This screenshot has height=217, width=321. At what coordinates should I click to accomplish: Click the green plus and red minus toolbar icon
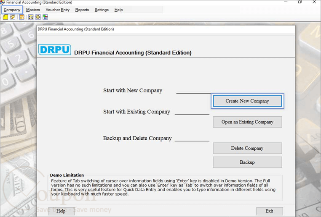coord(45,17)
